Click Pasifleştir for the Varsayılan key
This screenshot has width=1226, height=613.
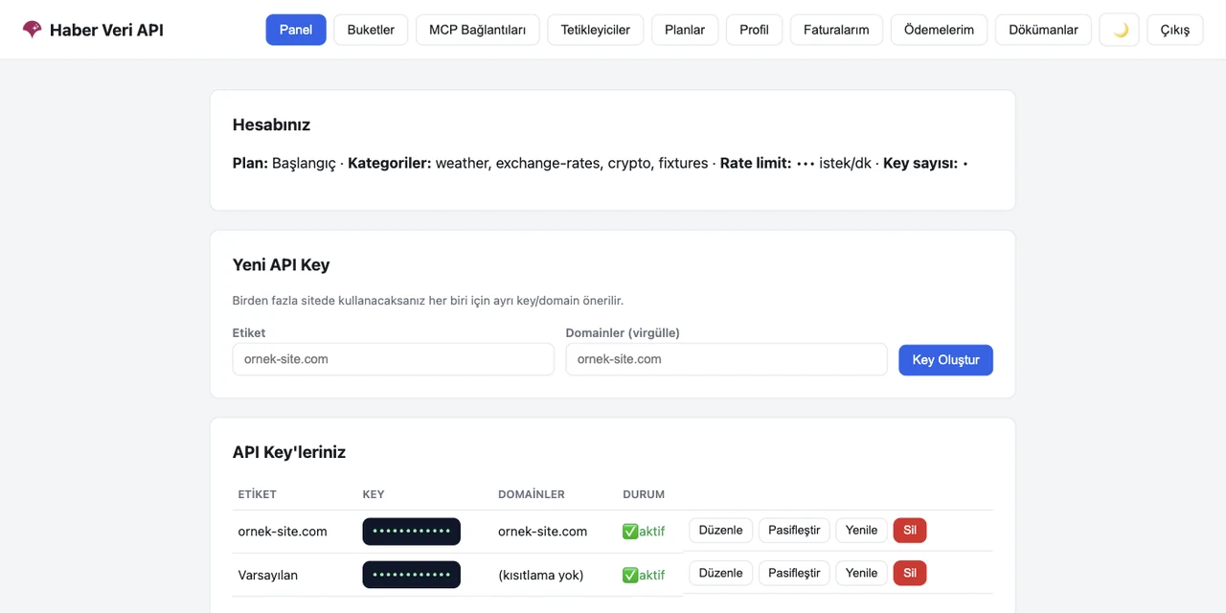pos(795,574)
